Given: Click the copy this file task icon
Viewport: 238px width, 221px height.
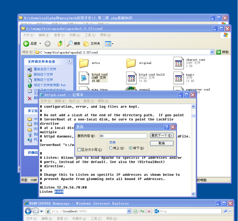Looking at the screenshot, I should [30, 80].
